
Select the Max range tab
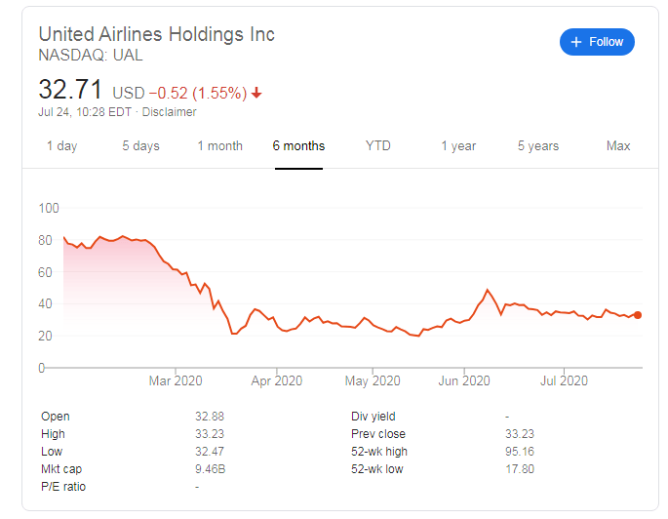[618, 146]
